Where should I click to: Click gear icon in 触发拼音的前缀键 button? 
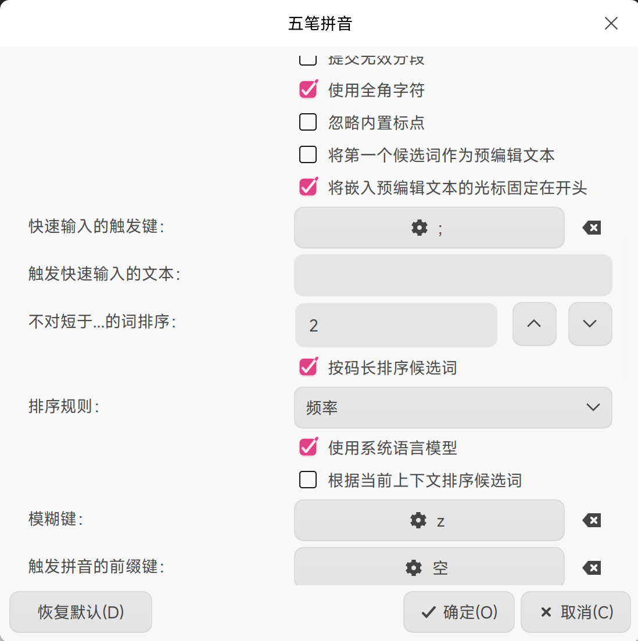tap(414, 568)
